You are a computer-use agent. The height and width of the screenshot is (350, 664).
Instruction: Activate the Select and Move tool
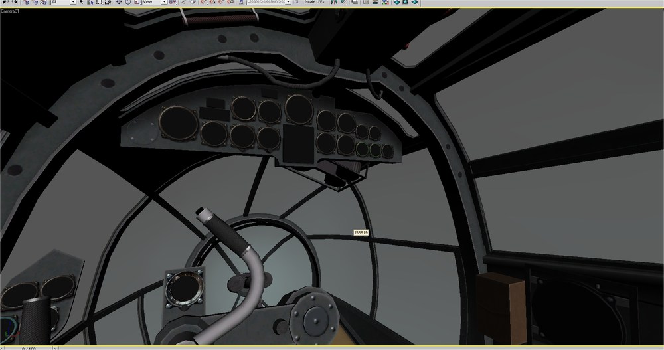point(119,2)
